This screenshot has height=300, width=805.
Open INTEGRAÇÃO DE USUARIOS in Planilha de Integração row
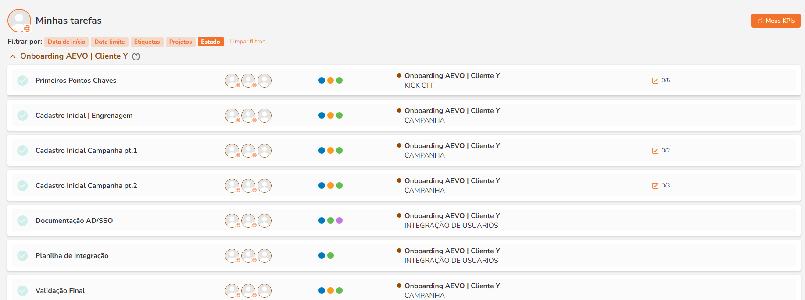tap(451, 261)
